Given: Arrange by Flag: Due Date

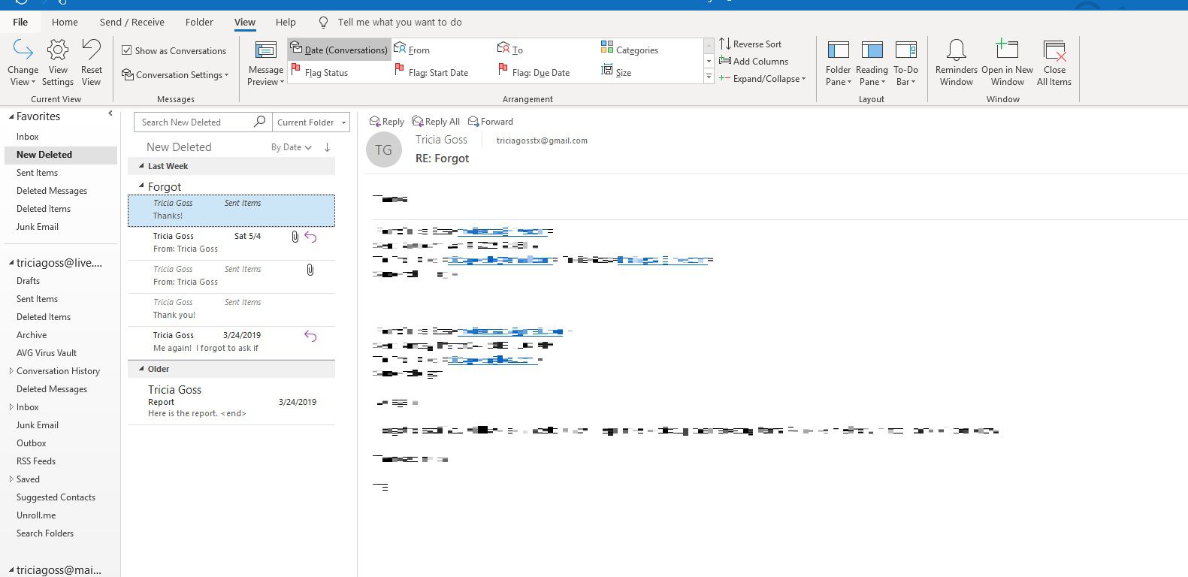Looking at the screenshot, I should point(534,72).
